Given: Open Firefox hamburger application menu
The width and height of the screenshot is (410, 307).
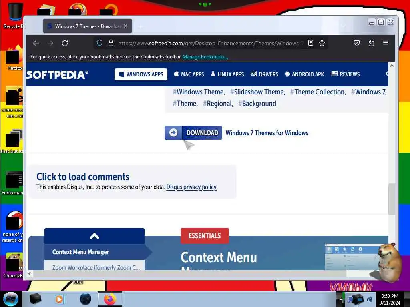Looking at the screenshot, I should tap(386, 43).
